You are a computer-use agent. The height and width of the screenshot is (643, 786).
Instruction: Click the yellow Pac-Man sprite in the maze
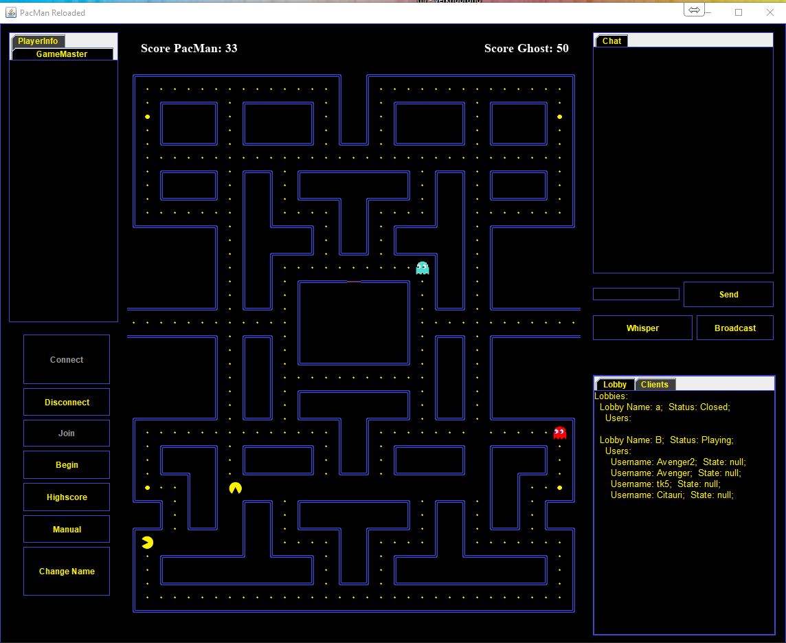tap(234, 487)
